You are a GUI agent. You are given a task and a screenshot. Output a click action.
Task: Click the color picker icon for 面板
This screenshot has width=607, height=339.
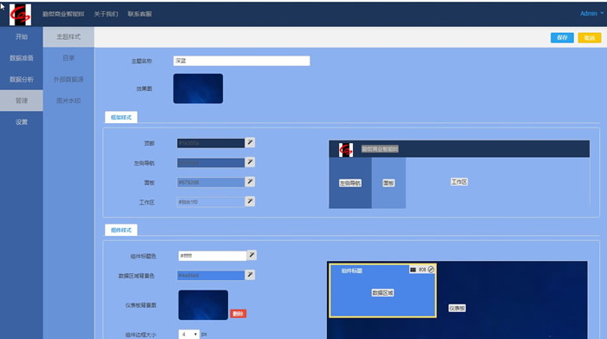click(250, 181)
